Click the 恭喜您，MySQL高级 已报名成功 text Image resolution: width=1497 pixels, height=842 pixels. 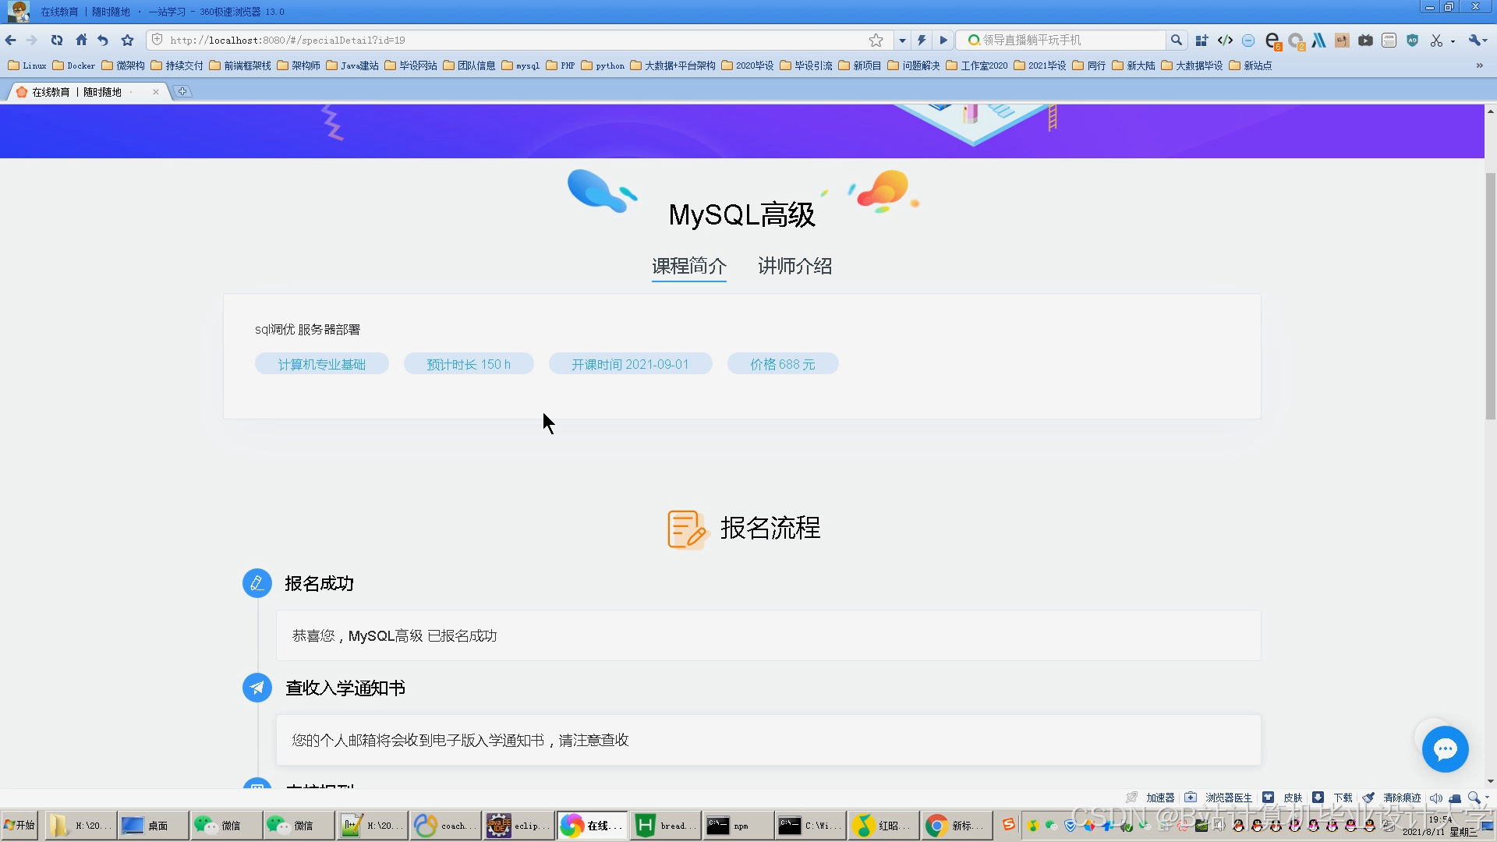(395, 636)
